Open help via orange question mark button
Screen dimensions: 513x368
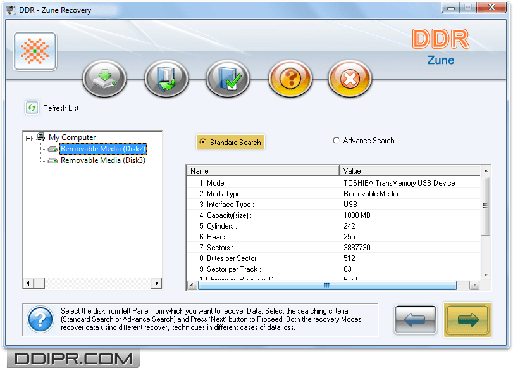[x=290, y=79]
